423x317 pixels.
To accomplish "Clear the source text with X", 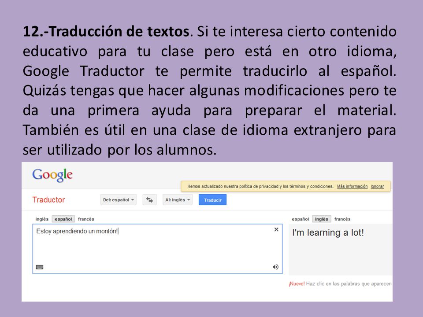I will coord(276,229).
